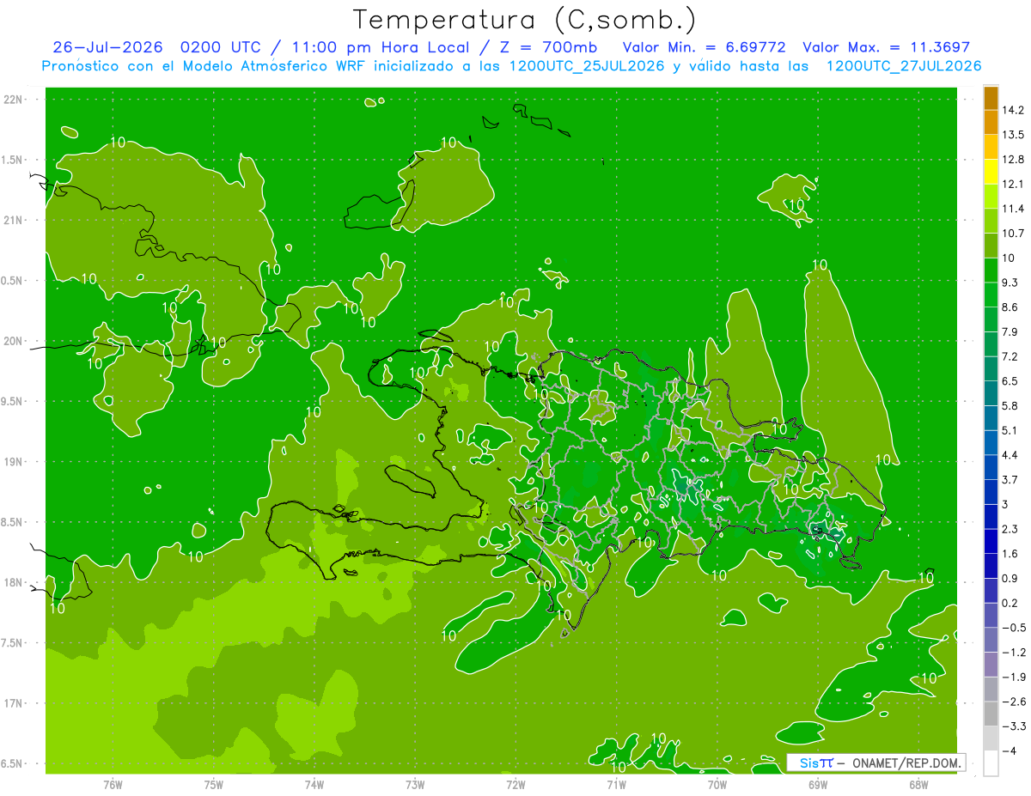Click the 5.8 value on the color scale
The image size is (1031, 796).
pos(1010,405)
